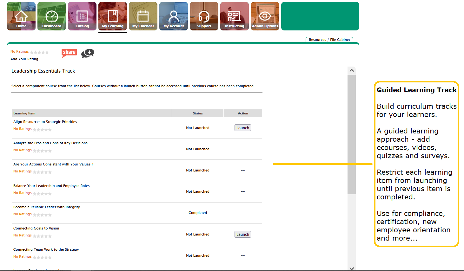This screenshot has width=464, height=271.
Task: Open the Support tile
Action: (x=204, y=16)
